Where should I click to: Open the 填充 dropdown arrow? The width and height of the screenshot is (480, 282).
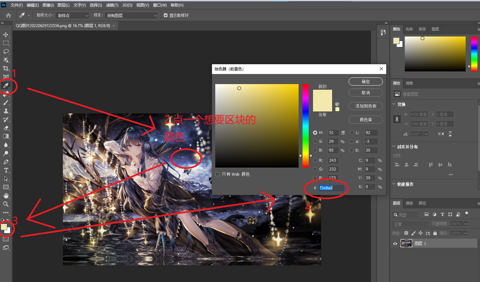[465, 233]
